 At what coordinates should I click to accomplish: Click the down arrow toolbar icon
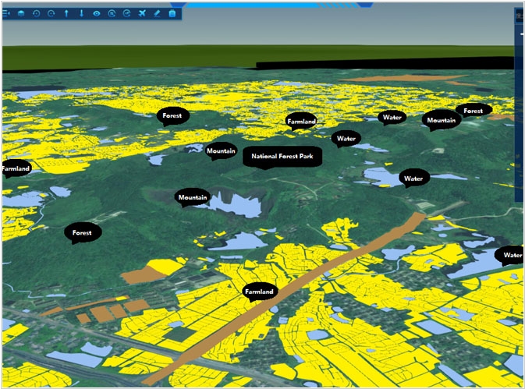tap(81, 13)
